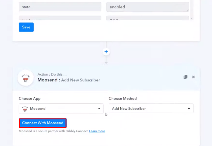Click the 'Choose Method' label
The width and height of the screenshot is (212, 146).
pos(123,98)
